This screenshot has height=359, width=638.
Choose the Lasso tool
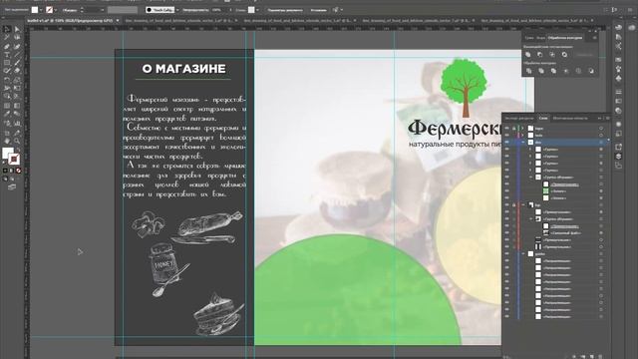[x=17, y=38]
